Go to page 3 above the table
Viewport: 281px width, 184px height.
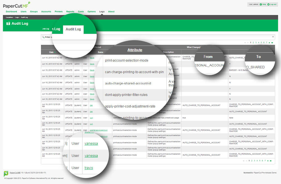tap(256, 42)
